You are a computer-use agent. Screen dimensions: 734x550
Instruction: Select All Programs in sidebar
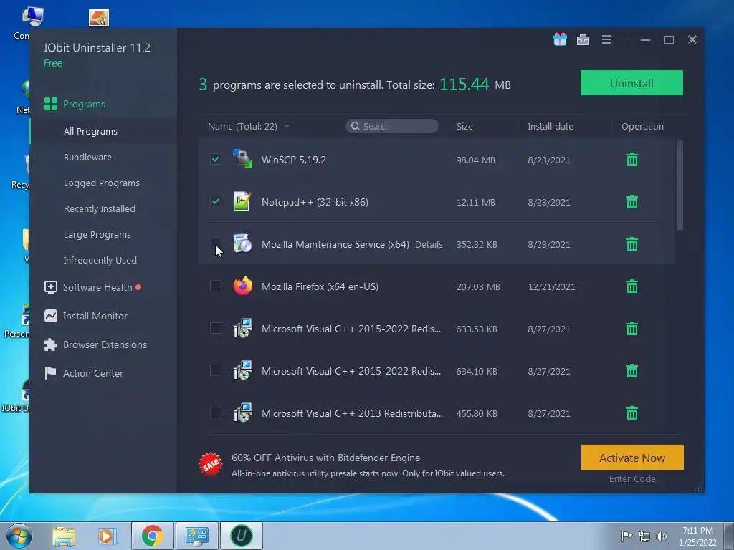(x=90, y=132)
